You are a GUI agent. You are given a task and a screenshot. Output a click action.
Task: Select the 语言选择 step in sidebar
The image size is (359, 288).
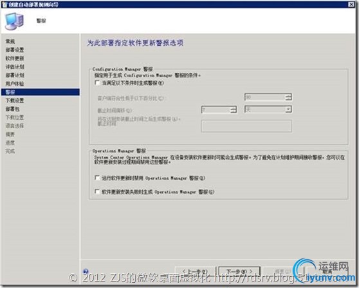pyautogui.click(x=15, y=126)
